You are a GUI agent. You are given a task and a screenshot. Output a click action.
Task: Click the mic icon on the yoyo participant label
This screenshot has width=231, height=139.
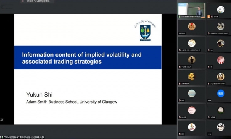[x=209, y=84]
